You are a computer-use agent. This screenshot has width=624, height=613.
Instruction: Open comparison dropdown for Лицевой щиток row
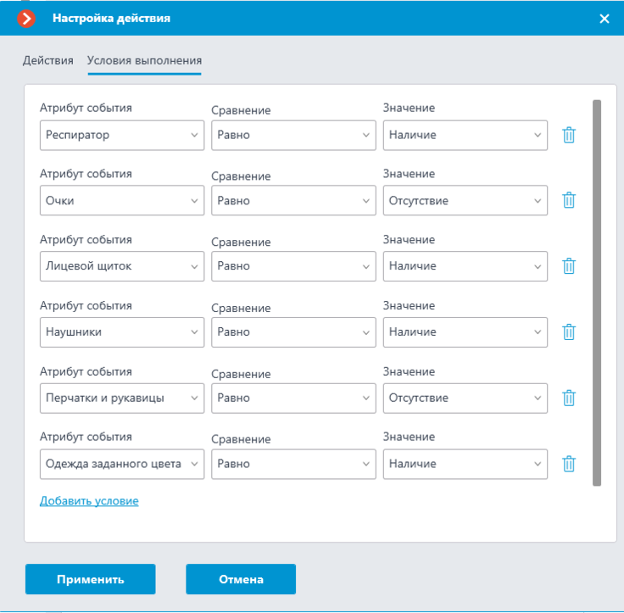(x=293, y=266)
